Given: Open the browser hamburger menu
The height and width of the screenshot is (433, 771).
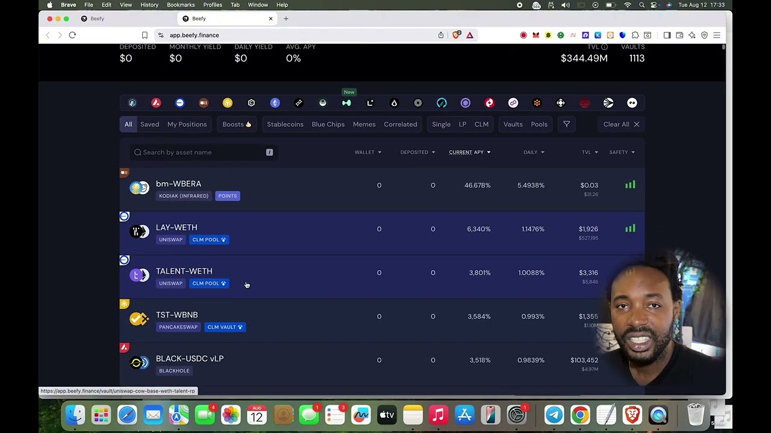Looking at the screenshot, I should point(717,35).
